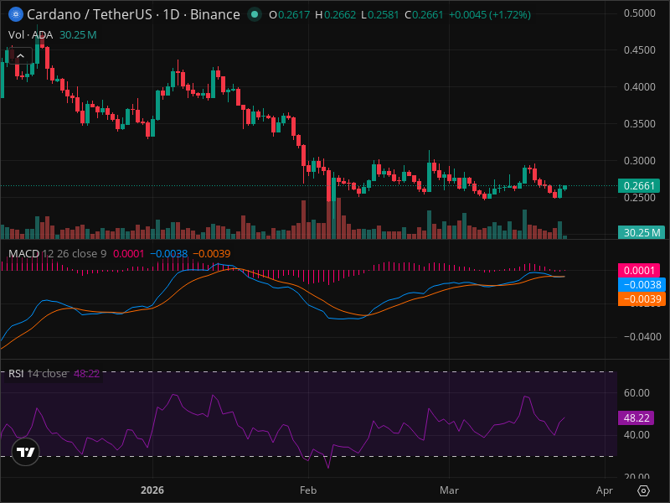670x503 pixels.
Task: Click the C0.2661 close value in header
Action: [424, 15]
